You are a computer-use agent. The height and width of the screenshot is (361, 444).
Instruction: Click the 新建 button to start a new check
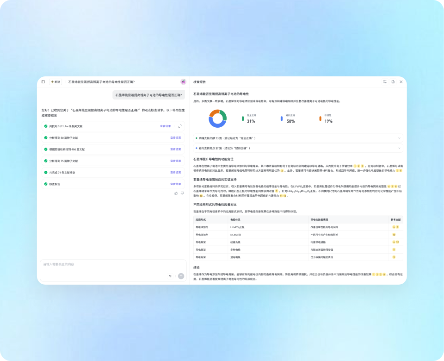55,82
